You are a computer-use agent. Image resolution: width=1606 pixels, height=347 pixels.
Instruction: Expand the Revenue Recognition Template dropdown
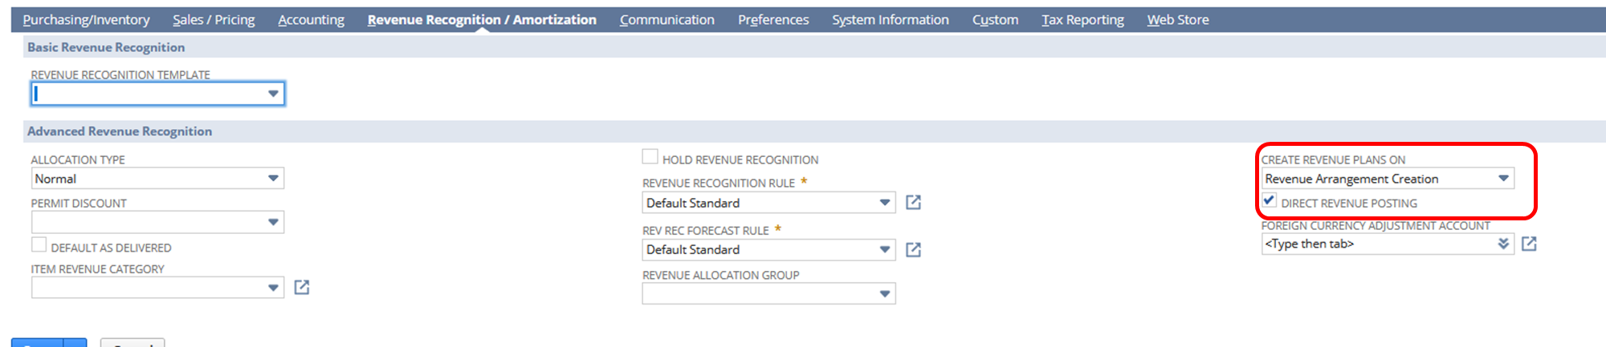point(273,94)
